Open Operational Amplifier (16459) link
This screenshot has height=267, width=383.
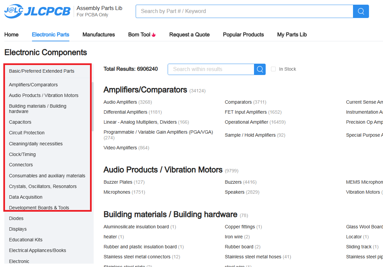255,122
